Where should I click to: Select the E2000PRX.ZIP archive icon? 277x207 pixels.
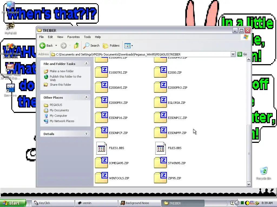pos(101,102)
